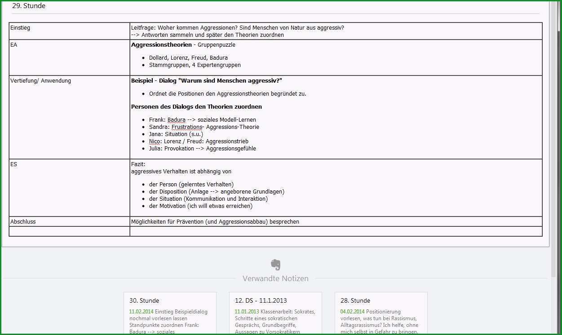Click the Evernote elephant logo above Verwandte Notizen

[276, 264]
